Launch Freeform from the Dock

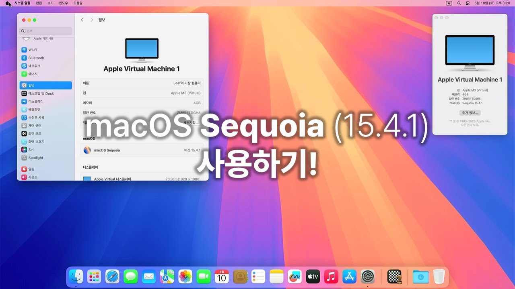pos(295,277)
